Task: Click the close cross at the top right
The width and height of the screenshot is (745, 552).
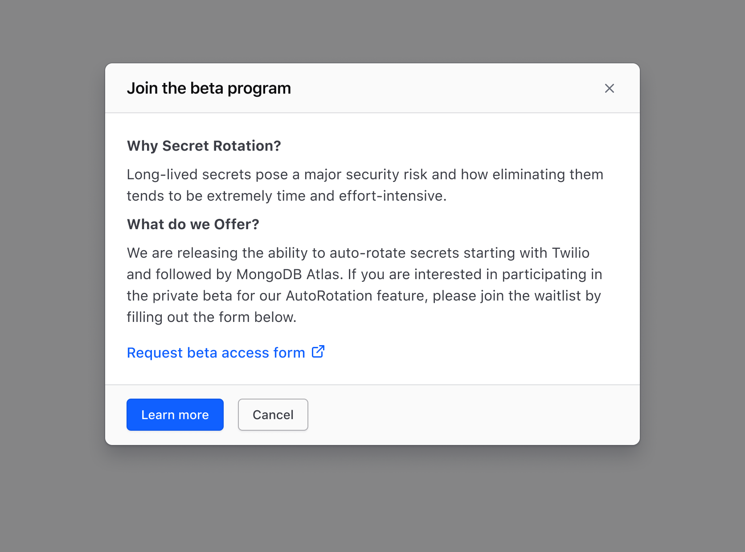Action: 610,88
